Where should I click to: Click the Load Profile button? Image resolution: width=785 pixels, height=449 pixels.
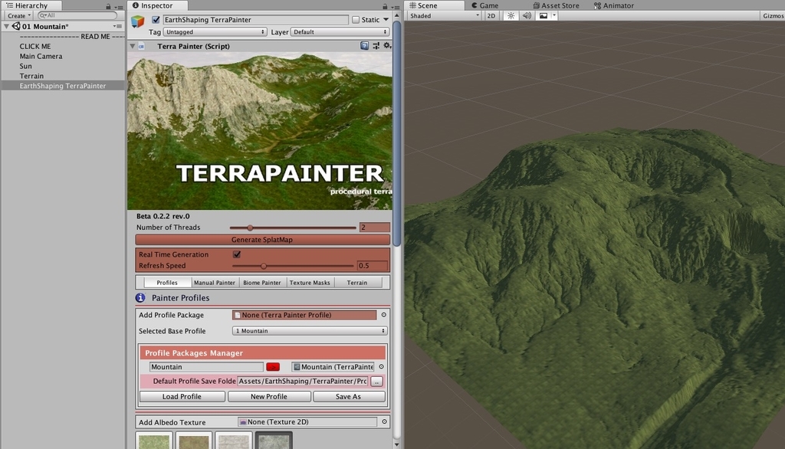(182, 396)
